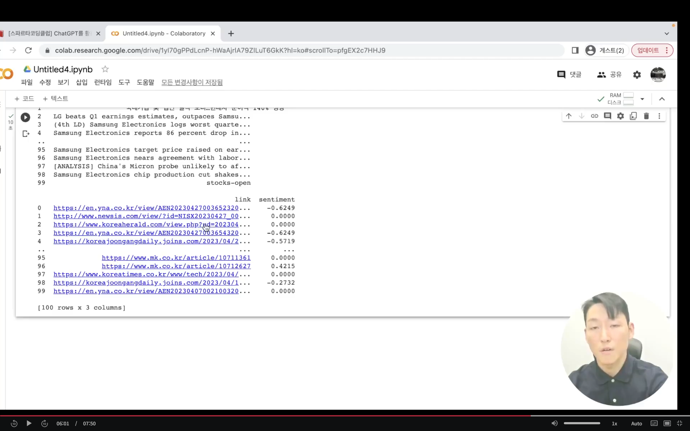Screen dimensions: 690x431
Task: Rename the Untitled4.ipynb title
Action: pyautogui.click(x=63, y=69)
